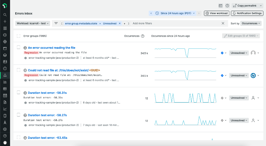Image resolution: width=266 pixels, height=146 pixels.
Task: Tick checkbox for Duration test error: -56.31s
Action: tap(19, 92)
